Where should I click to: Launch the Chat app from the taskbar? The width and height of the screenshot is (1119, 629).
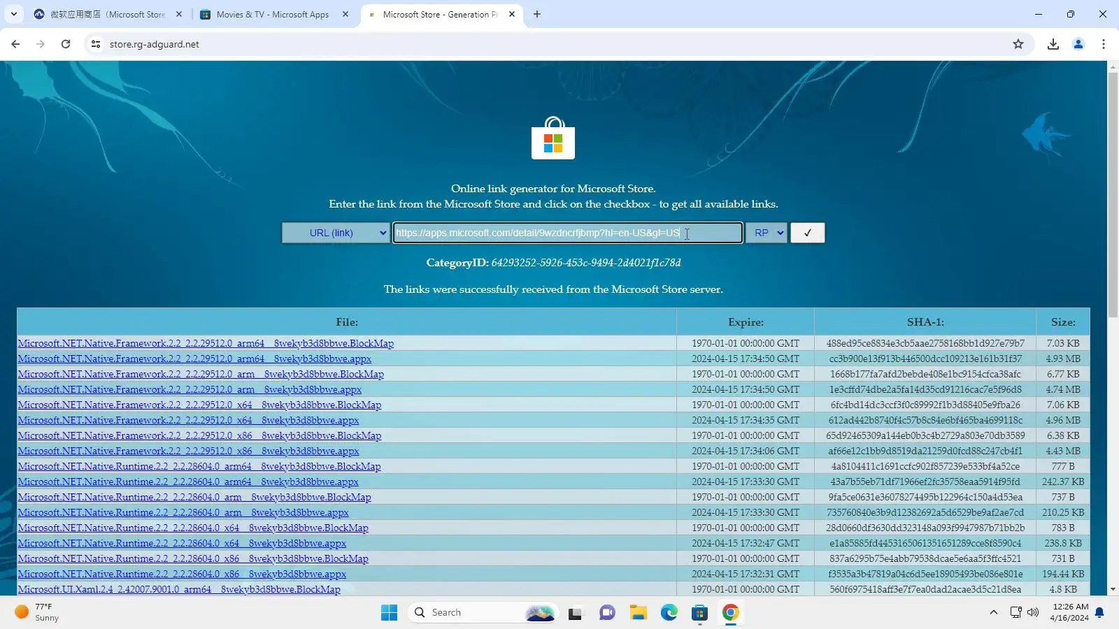point(607,613)
